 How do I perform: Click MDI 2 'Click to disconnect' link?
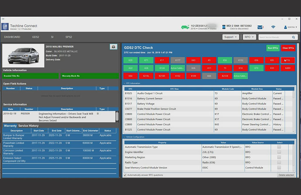tap(239, 28)
